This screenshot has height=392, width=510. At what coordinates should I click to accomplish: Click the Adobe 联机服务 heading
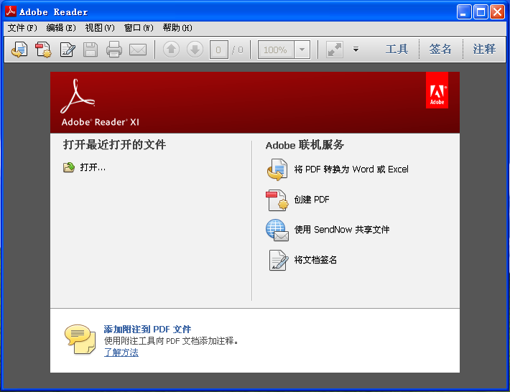pos(305,145)
